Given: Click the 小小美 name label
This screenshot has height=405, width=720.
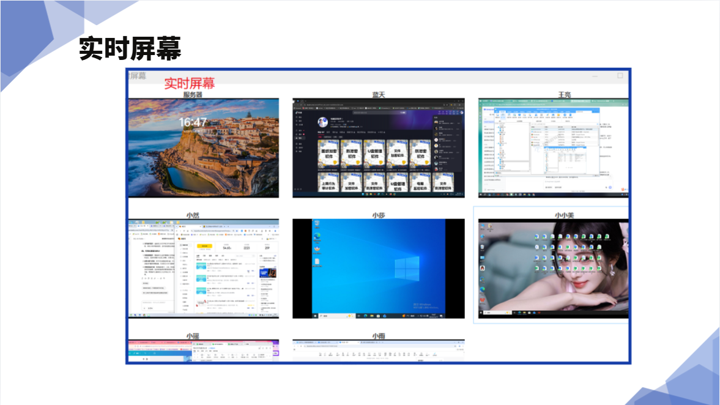Looking at the screenshot, I should 565,215.
